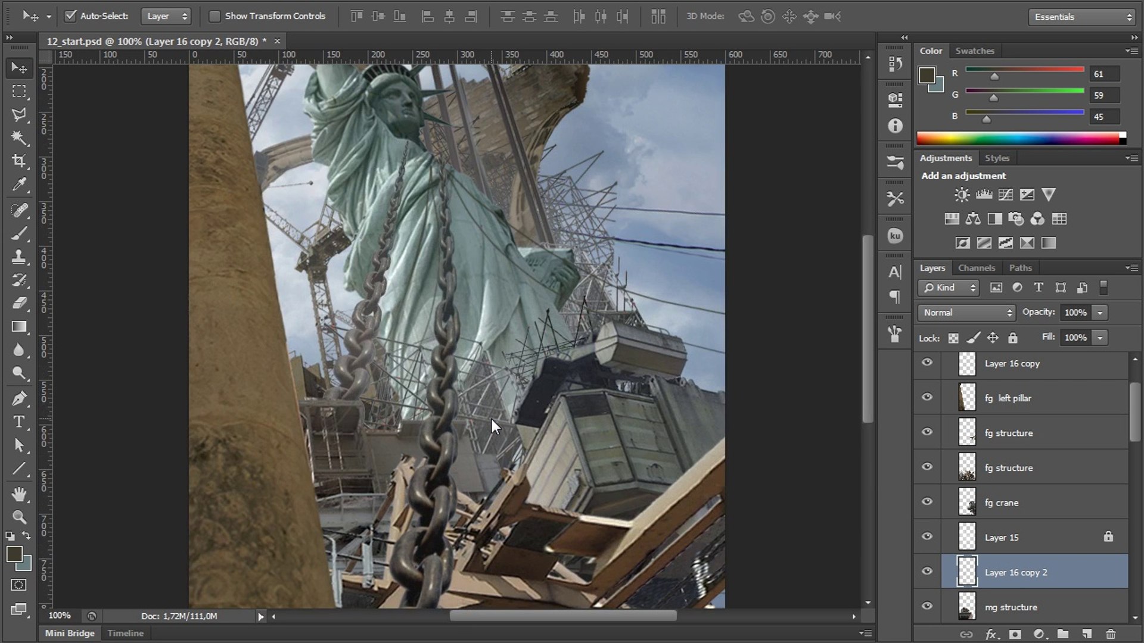Switch to the Styles tab

tap(997, 158)
